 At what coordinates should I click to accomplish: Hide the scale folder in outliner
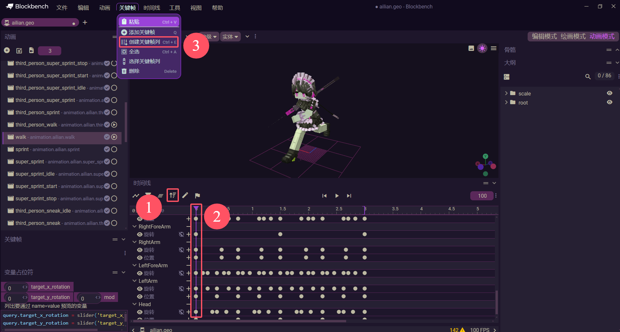tap(609, 93)
